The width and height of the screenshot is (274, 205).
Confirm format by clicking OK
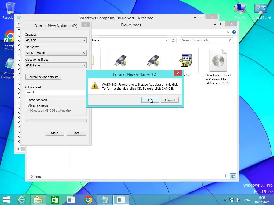tap(150, 100)
